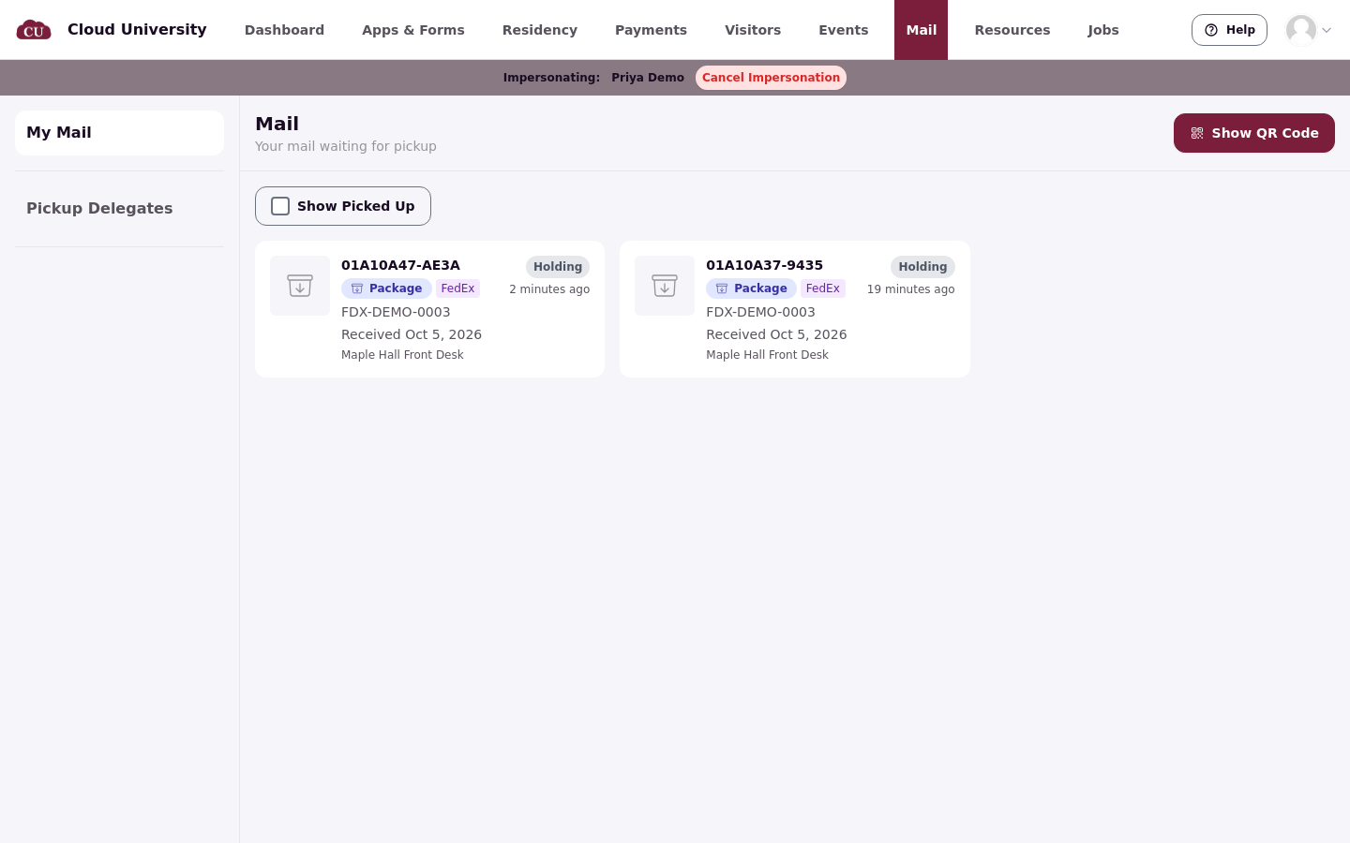Image resolution: width=1350 pixels, height=843 pixels.
Task: Click the Holding status on 01A10A37-9435
Action: tap(922, 267)
